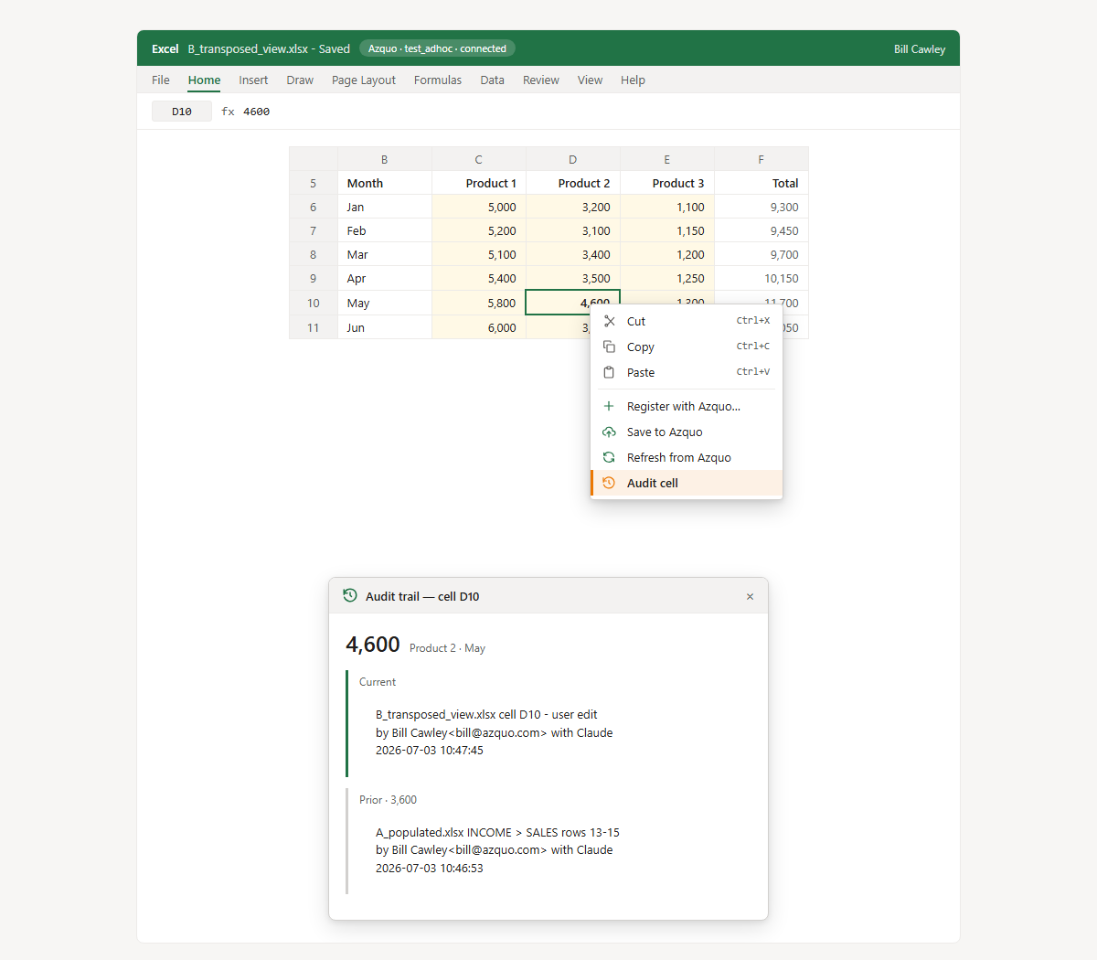Click the Bill Cawley account name

tap(920, 49)
